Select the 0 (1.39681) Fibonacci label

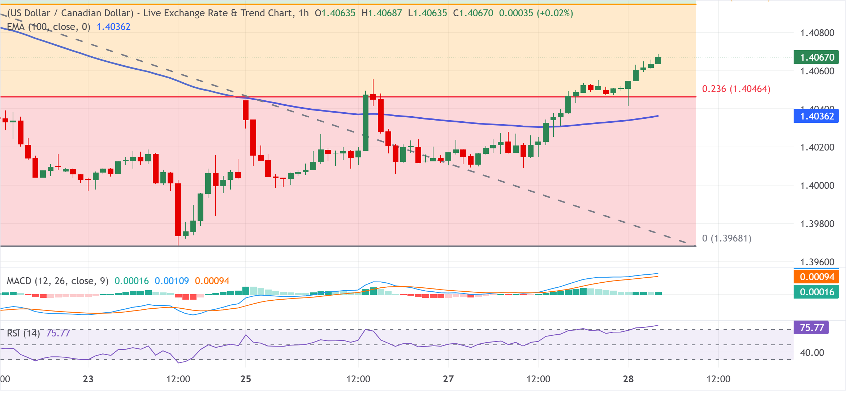[x=727, y=238]
